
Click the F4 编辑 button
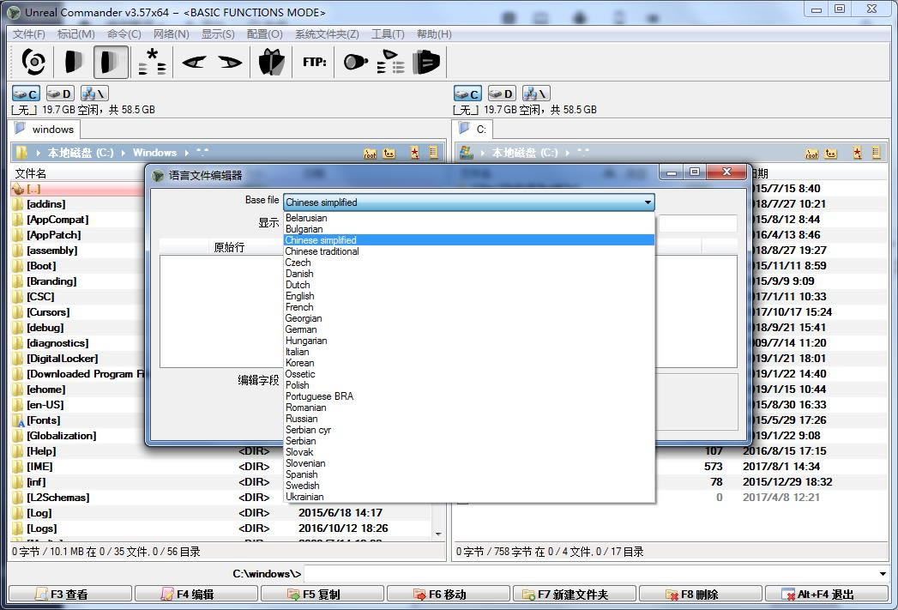point(196,595)
